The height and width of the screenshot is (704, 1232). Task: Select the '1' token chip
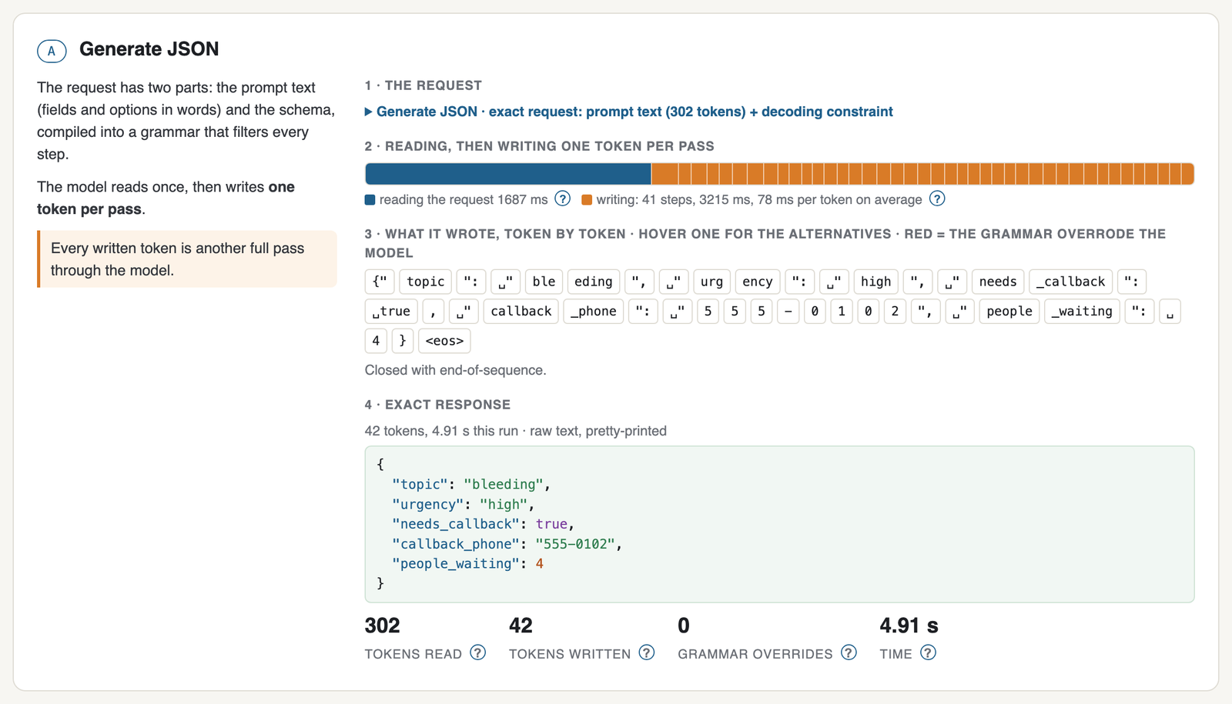tap(842, 311)
